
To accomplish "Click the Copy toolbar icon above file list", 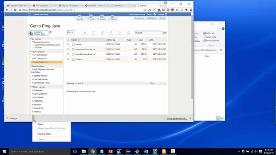I will click(94, 33).
